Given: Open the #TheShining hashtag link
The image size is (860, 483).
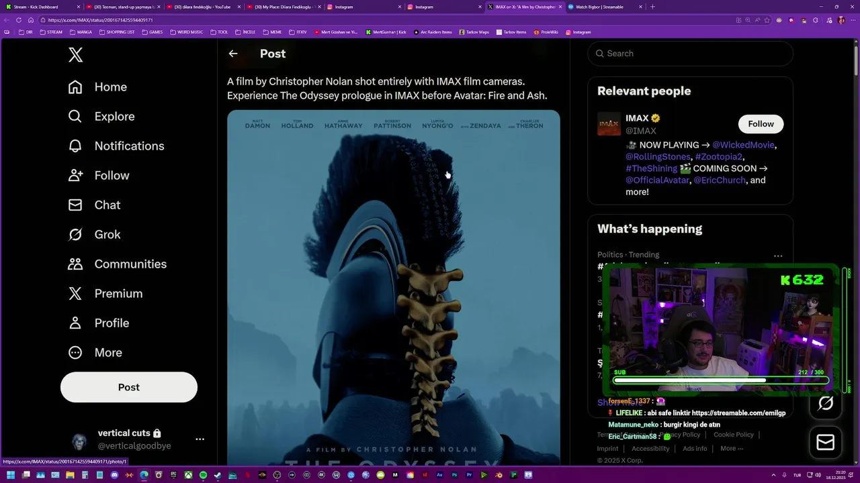Looking at the screenshot, I should [x=651, y=168].
